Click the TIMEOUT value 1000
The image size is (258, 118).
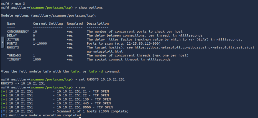coord(37,59)
